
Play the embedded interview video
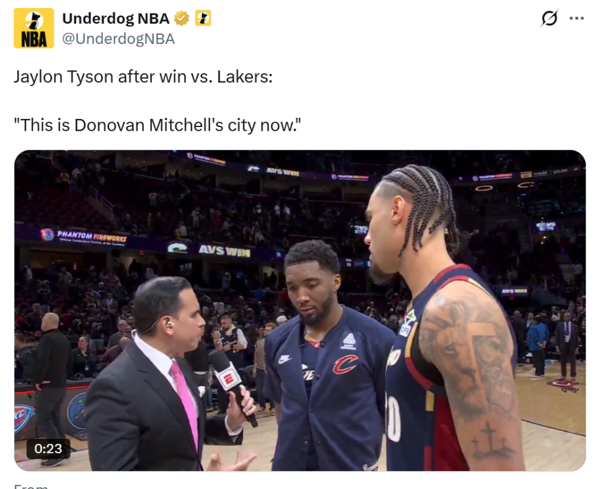(x=300, y=311)
